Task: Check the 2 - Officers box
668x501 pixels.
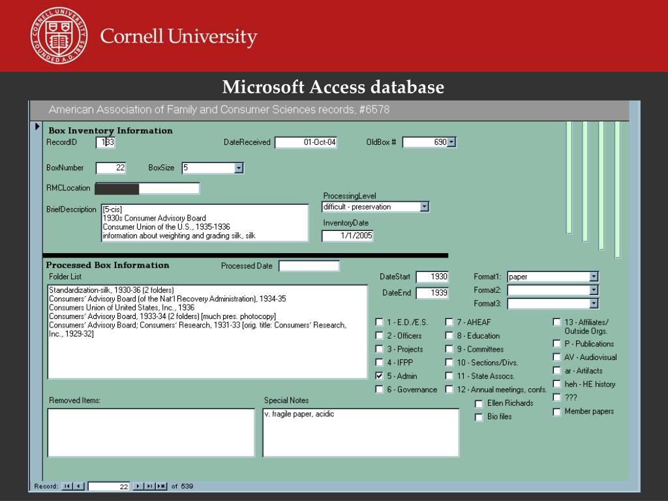Action: tap(379, 336)
